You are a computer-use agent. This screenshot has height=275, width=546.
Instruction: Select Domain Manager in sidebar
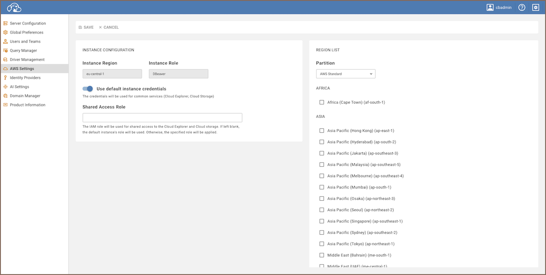coord(25,96)
